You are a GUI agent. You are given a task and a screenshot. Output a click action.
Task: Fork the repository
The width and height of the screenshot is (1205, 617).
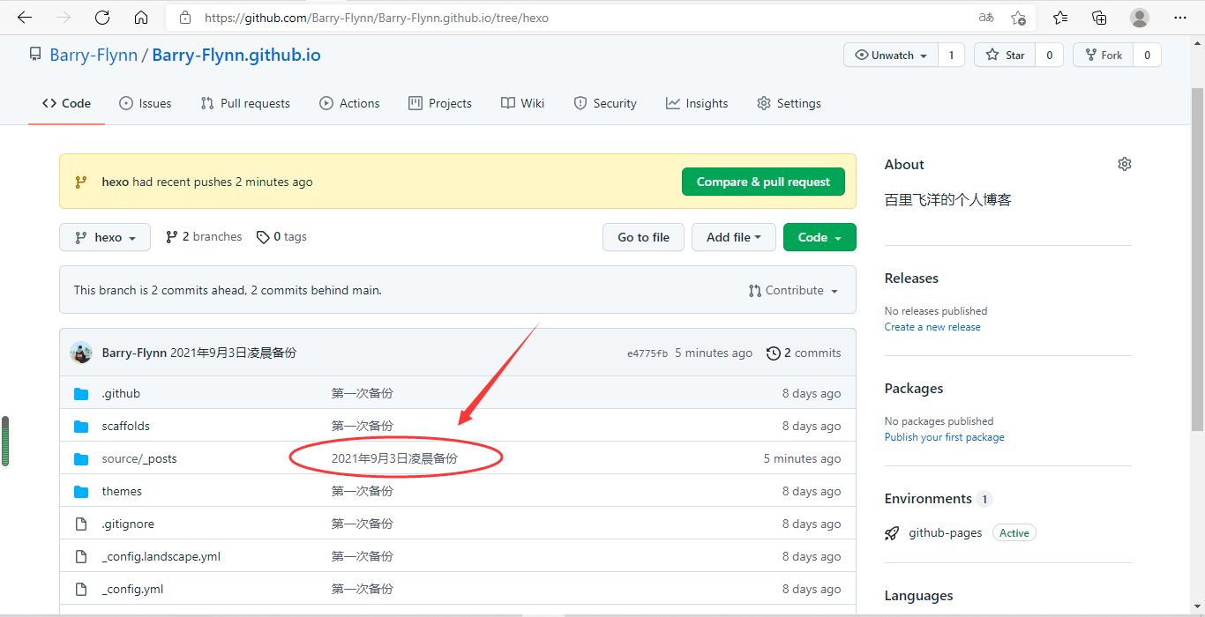(x=1103, y=55)
